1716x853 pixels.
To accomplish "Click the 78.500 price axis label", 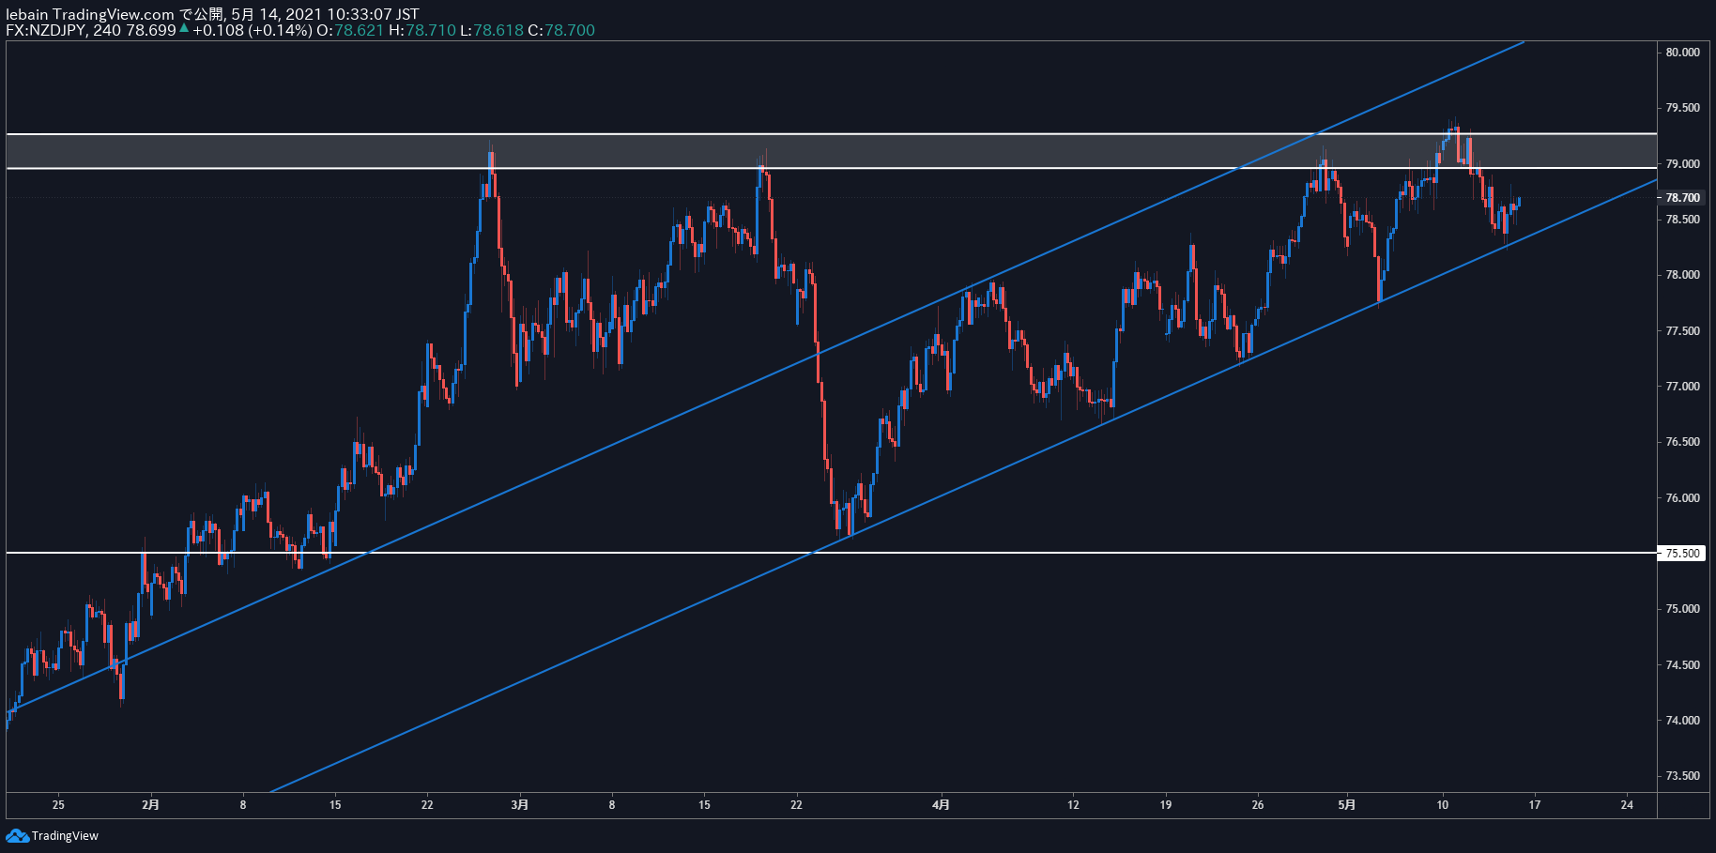I will (x=1682, y=220).
